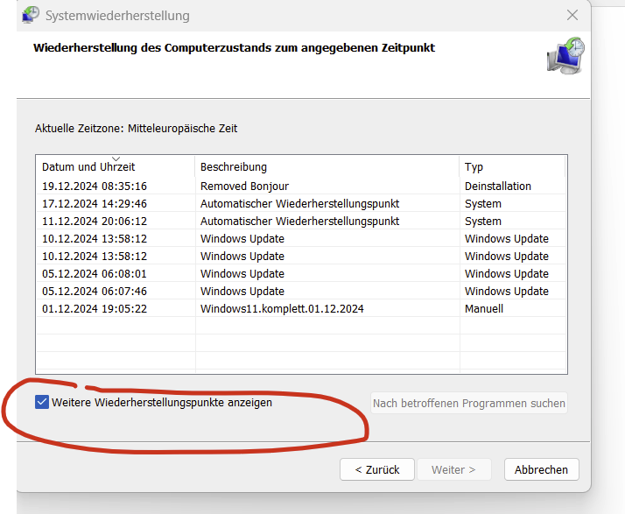Click the system restore monitor image in header
Screen dimensions: 625x514
pyautogui.click(x=565, y=56)
